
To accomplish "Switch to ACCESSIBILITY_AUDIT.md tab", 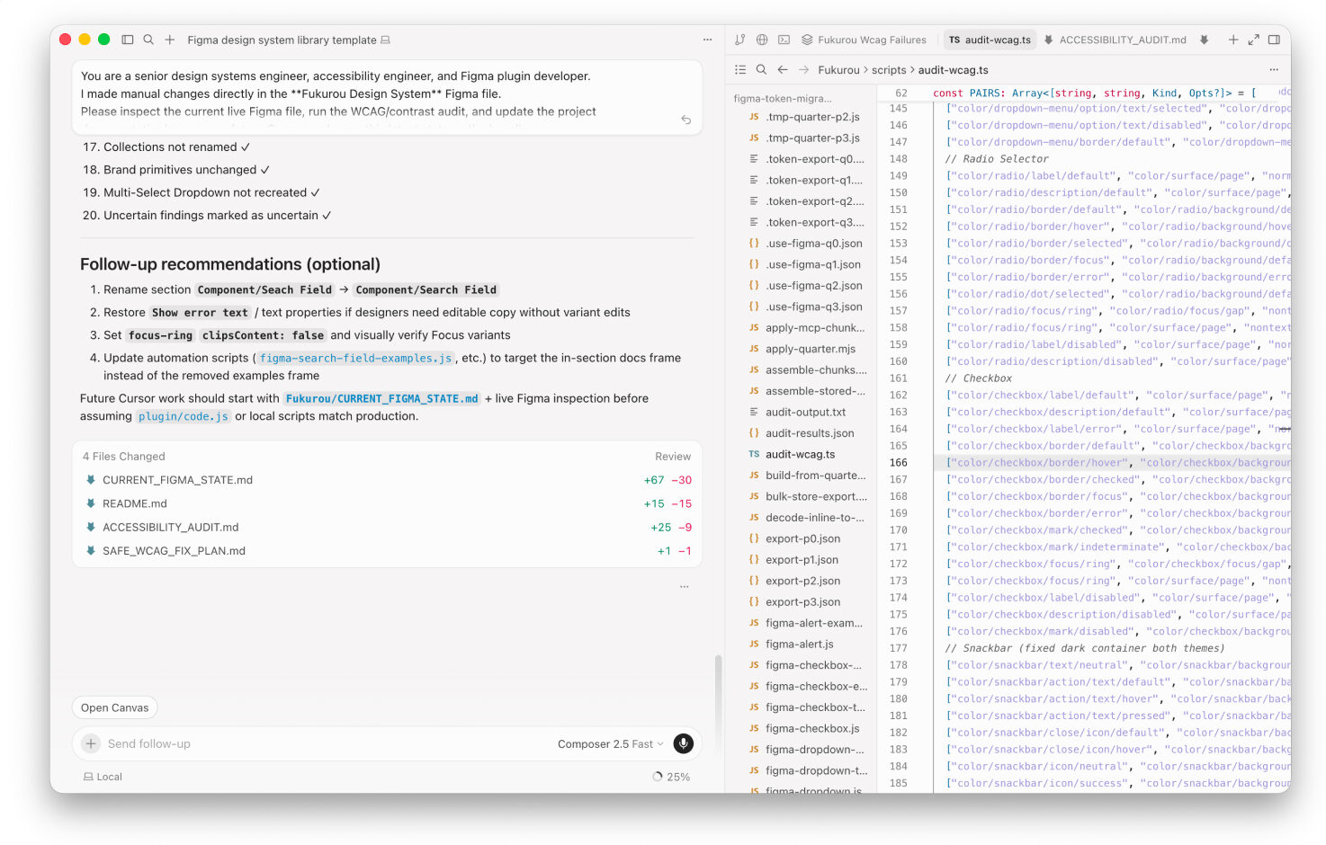I will [1115, 40].
